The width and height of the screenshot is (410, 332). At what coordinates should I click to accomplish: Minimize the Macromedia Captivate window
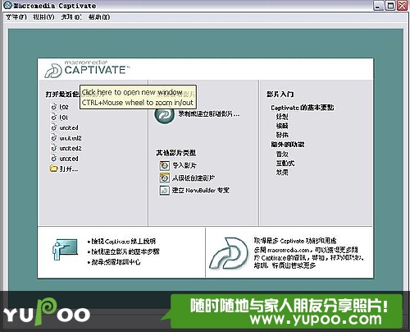click(x=378, y=6)
